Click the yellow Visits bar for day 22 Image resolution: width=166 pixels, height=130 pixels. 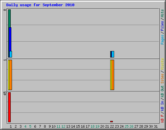[111, 75]
